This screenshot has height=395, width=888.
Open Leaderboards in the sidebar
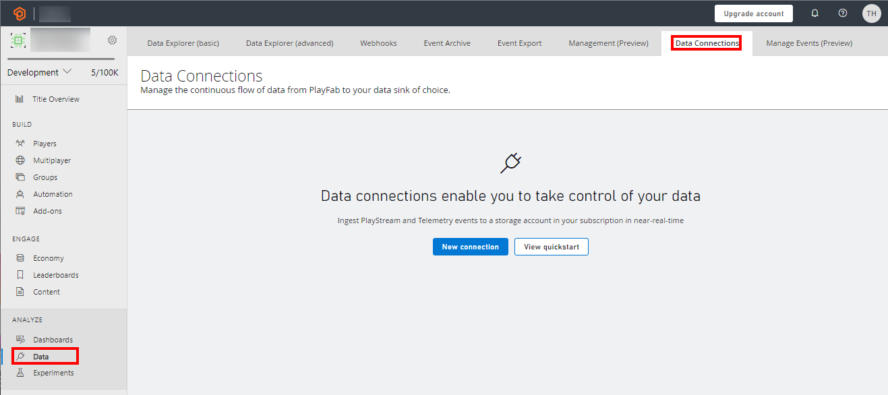point(55,275)
